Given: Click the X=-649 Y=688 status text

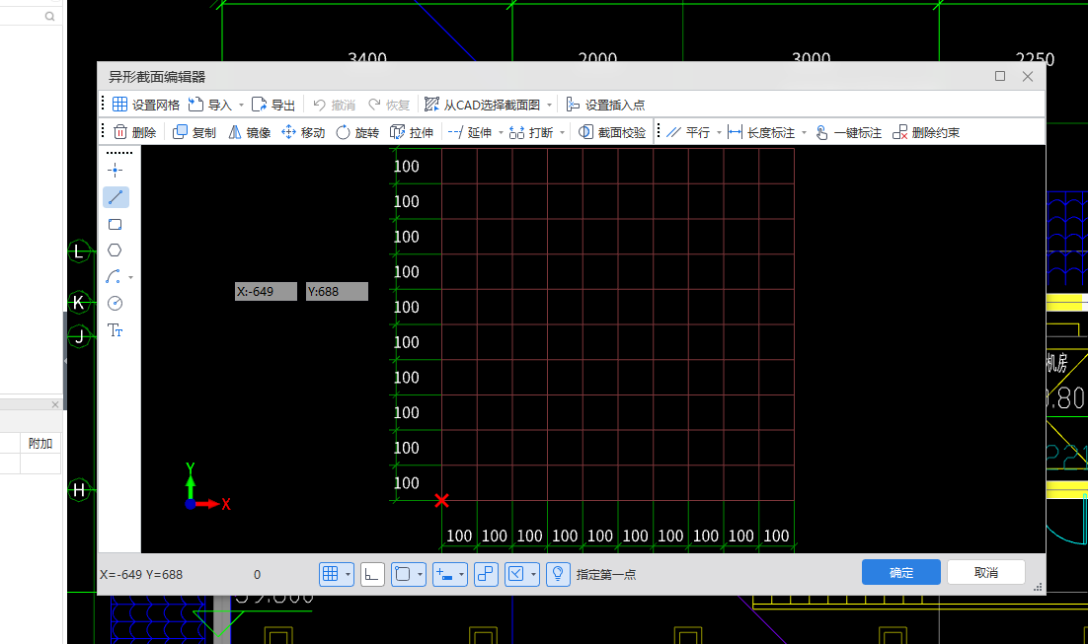Looking at the screenshot, I should [x=141, y=575].
